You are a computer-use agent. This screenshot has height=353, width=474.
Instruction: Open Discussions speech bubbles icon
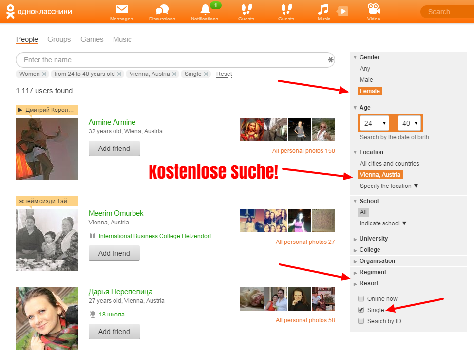pos(162,10)
